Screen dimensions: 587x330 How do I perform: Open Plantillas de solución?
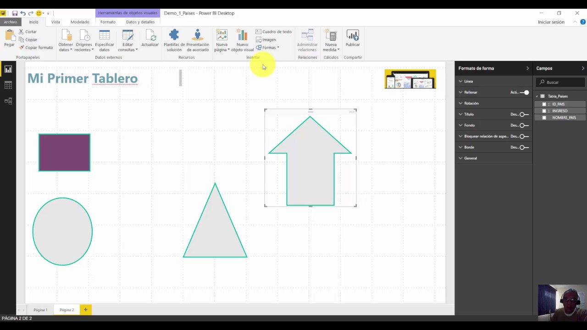coord(174,41)
